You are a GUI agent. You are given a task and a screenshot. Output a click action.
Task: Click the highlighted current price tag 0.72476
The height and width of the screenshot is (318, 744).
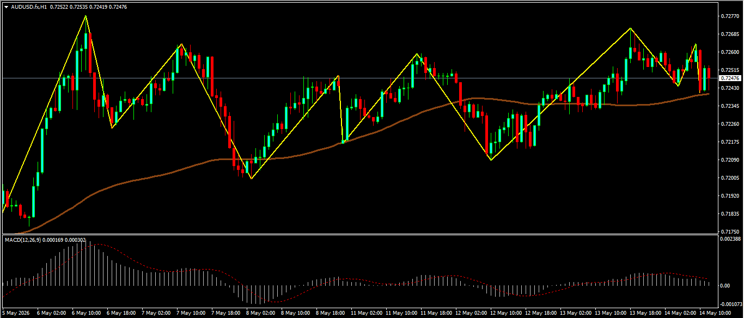click(729, 78)
